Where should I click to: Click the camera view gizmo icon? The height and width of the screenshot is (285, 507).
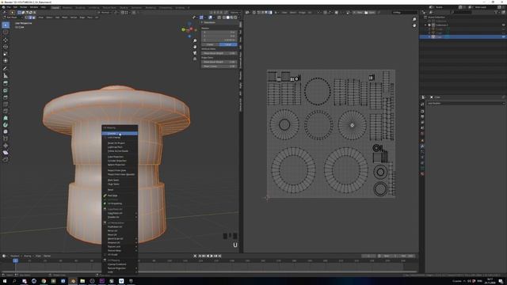(x=195, y=53)
